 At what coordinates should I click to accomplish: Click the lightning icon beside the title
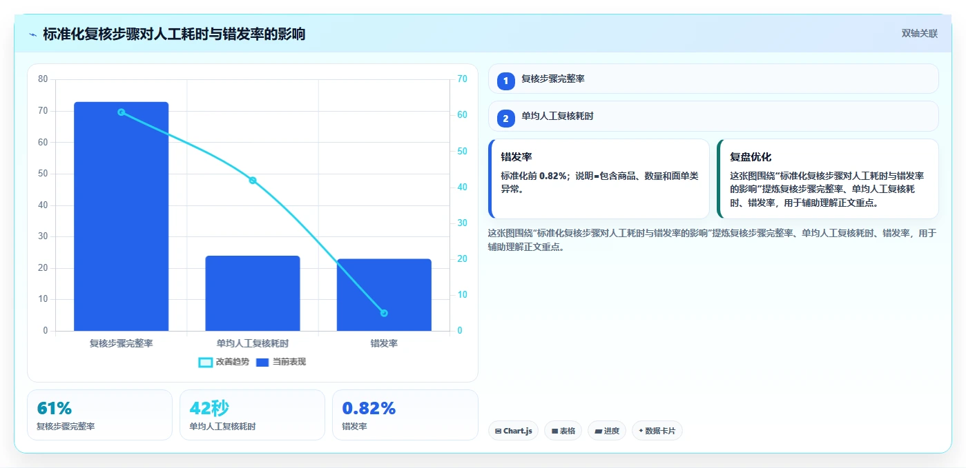pos(32,34)
